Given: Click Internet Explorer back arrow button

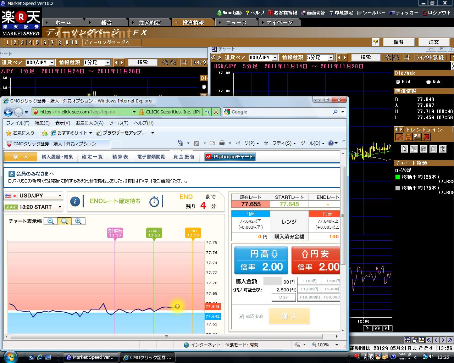Looking at the screenshot, I should (x=9, y=112).
